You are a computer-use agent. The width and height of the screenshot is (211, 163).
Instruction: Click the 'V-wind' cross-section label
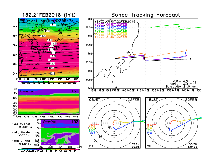[50, 122]
